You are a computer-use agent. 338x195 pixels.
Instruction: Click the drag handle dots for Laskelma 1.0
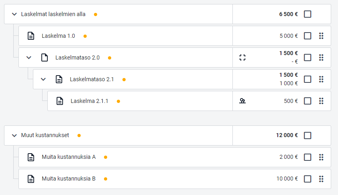click(x=321, y=36)
